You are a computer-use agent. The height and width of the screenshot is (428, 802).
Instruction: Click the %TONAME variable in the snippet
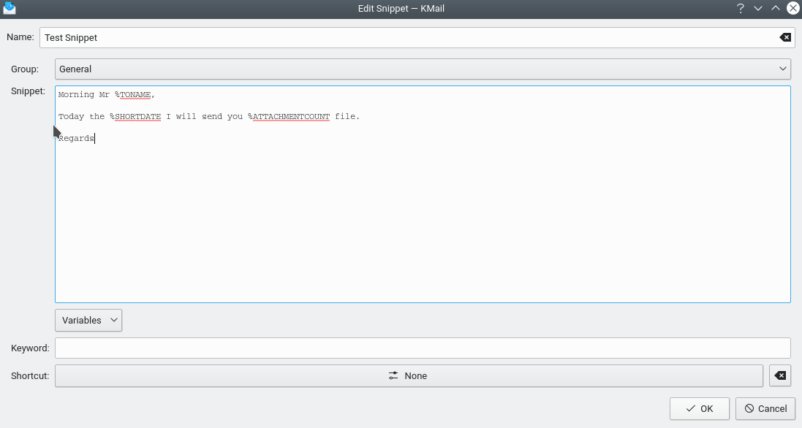coord(132,94)
